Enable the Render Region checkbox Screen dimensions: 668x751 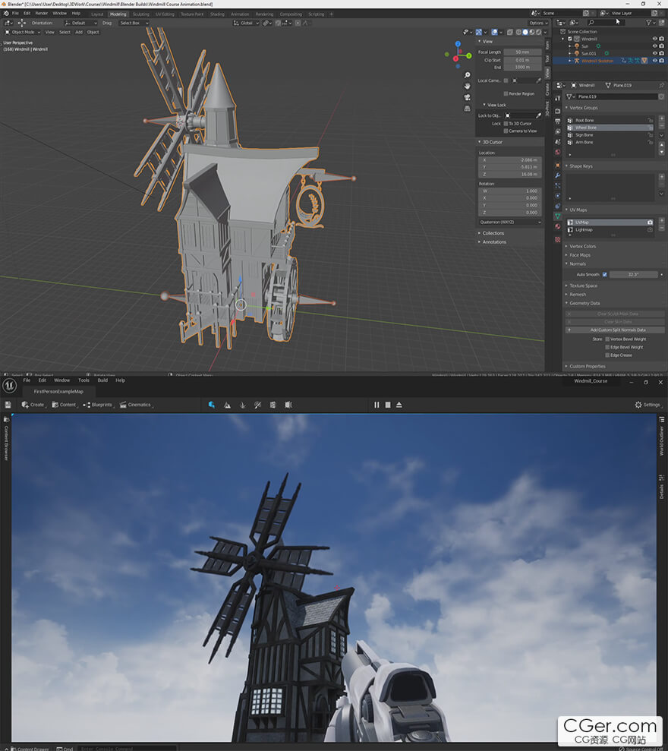click(x=506, y=94)
